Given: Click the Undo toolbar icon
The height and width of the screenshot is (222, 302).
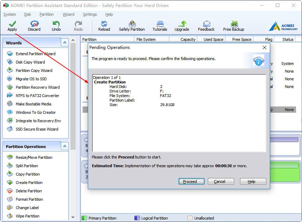Looking at the screenshot, I should (56, 26).
